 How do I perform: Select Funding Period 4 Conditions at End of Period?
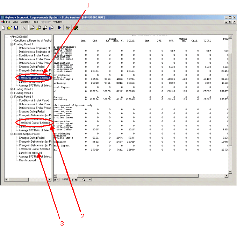coord(34,101)
